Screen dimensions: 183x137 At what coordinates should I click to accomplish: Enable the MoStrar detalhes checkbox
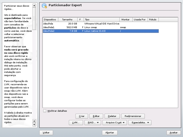(x=45, y=111)
